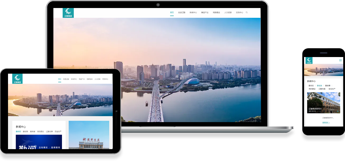Open 党群建设 in laptop navigation
This screenshot has height=161, width=345.
216,12
